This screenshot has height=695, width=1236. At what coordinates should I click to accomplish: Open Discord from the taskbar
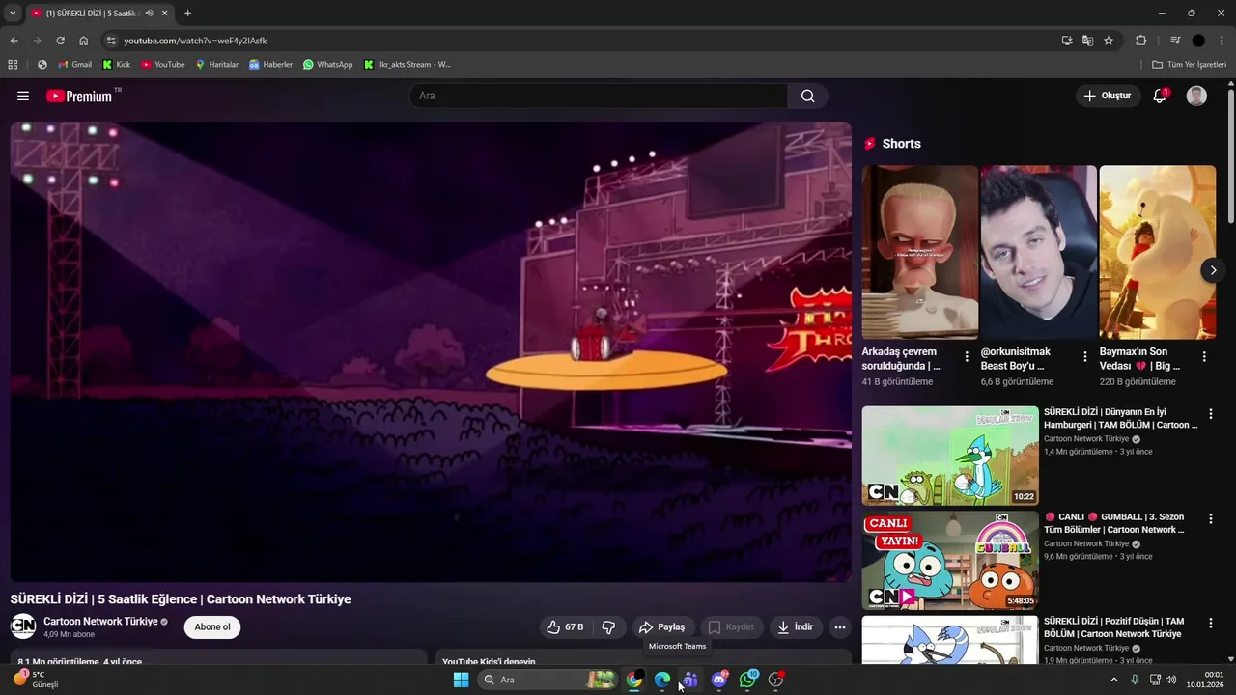pyautogui.click(x=719, y=680)
